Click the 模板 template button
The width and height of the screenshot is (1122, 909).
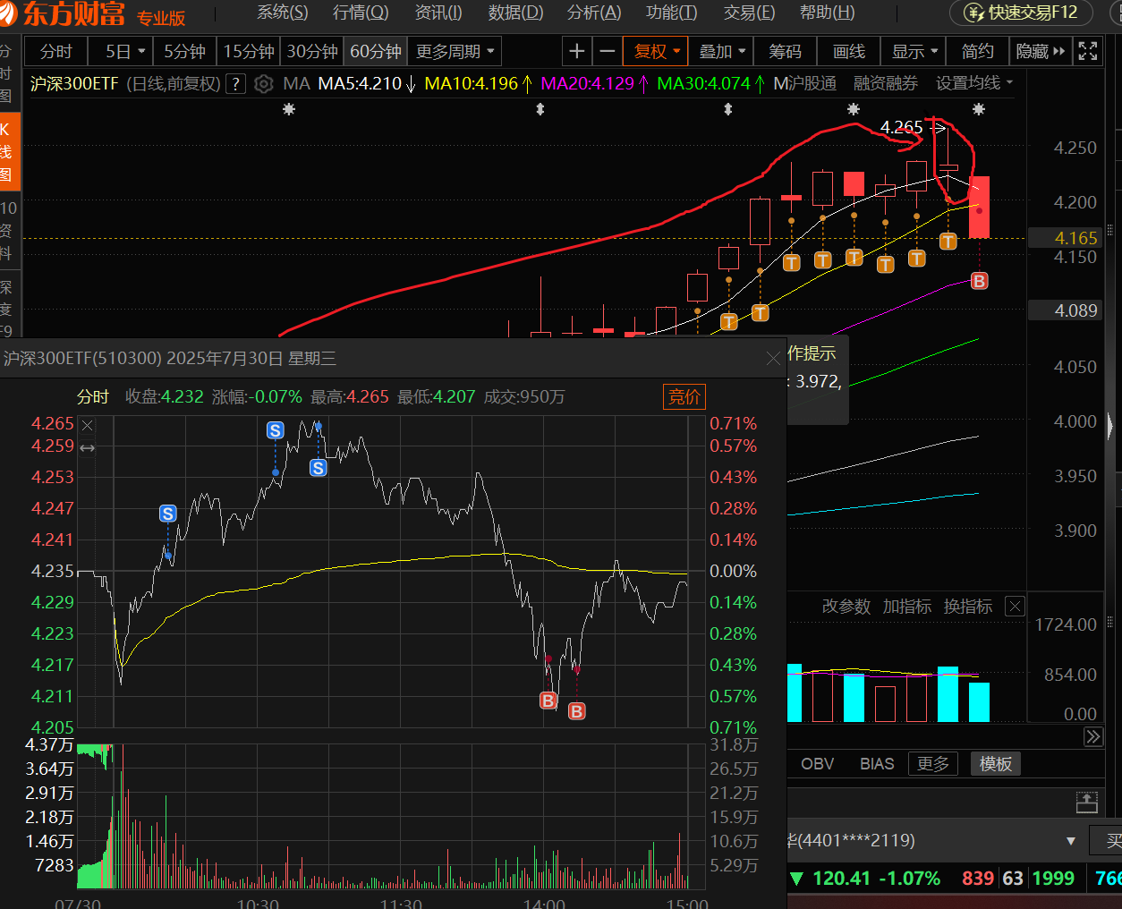[x=996, y=764]
